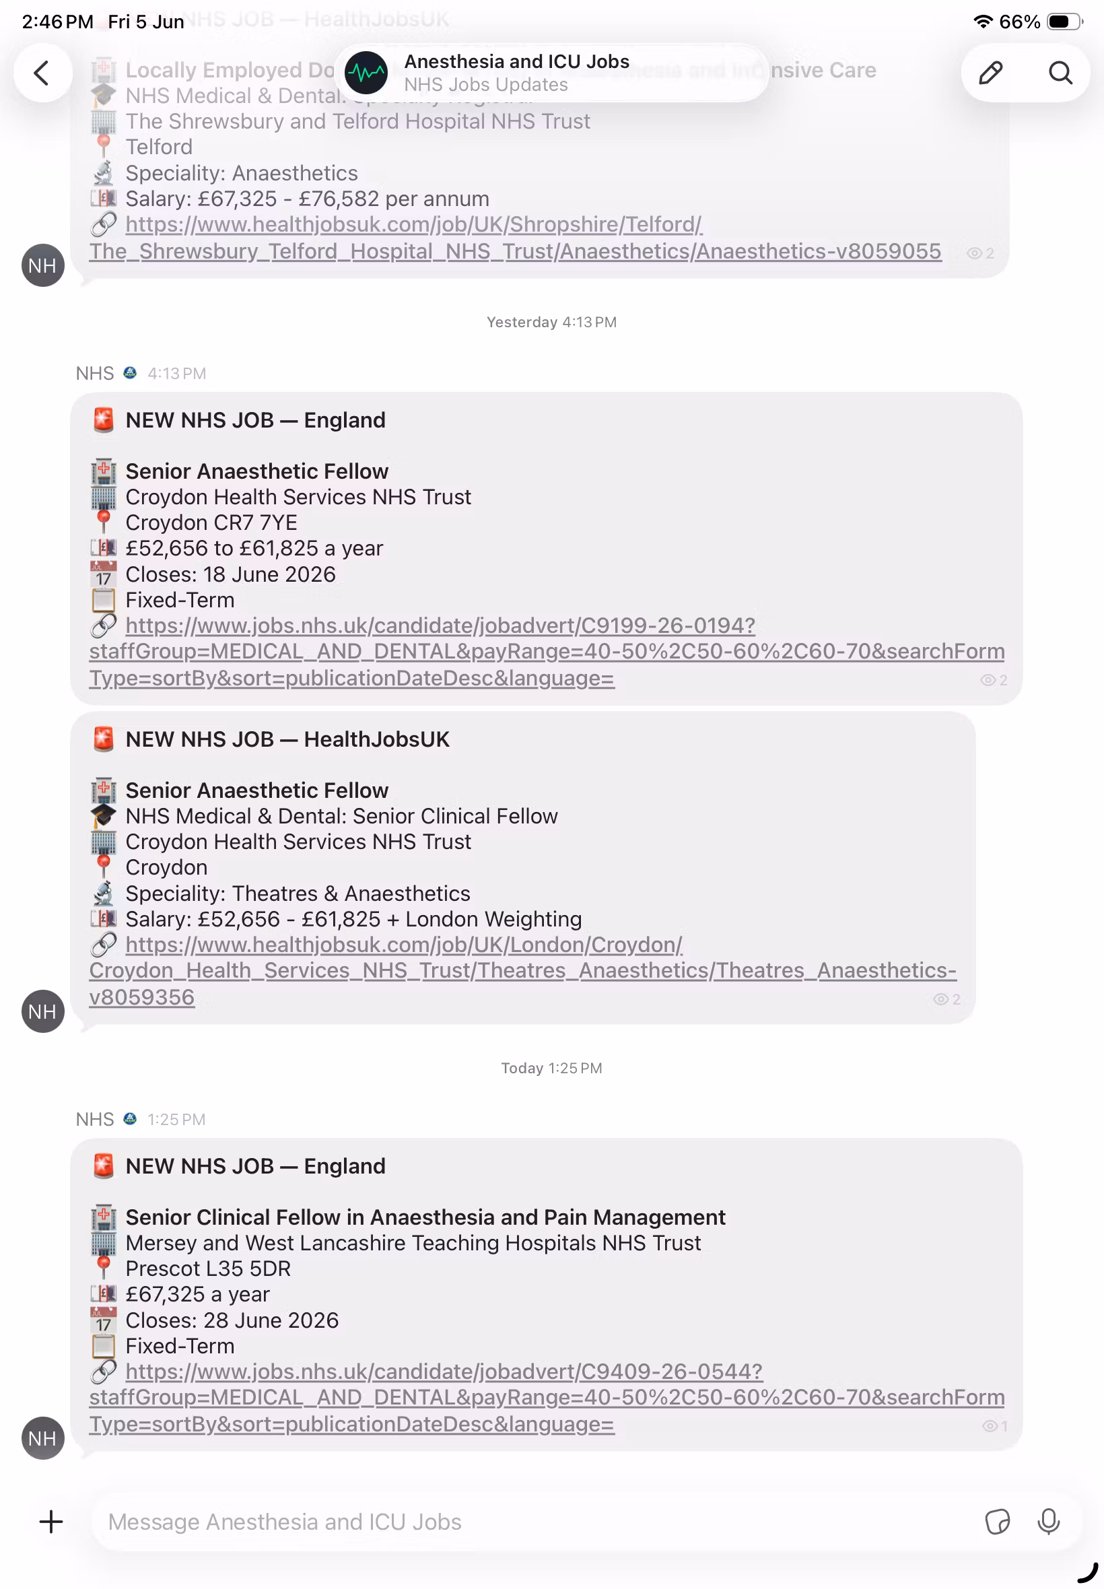Tap the back arrow button
Screen dimensions: 1104x1589
43,73
